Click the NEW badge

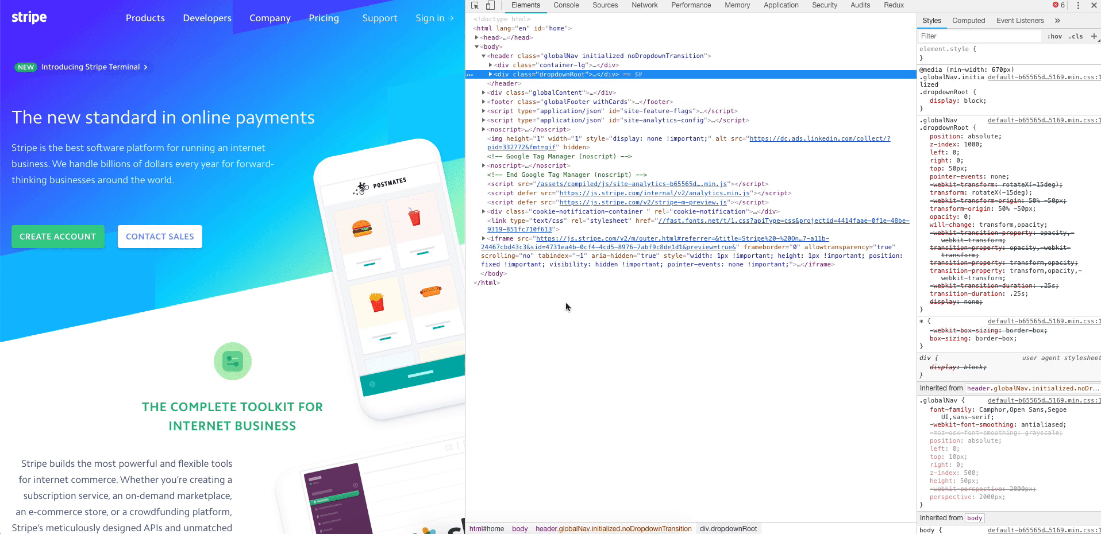[25, 67]
